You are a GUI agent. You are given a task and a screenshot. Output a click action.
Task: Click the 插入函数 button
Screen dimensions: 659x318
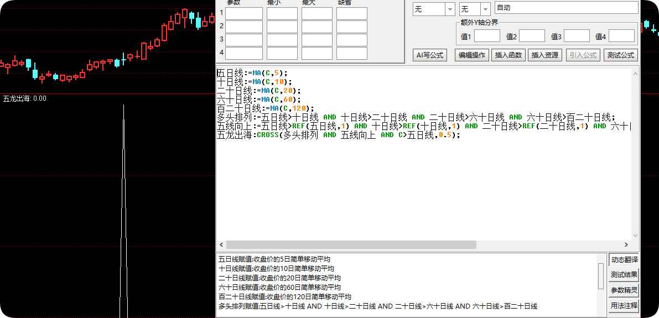coord(508,55)
